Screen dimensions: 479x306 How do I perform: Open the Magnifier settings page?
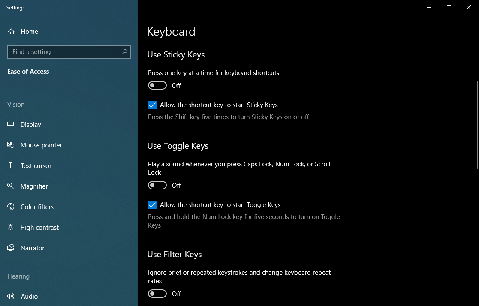coord(11,186)
